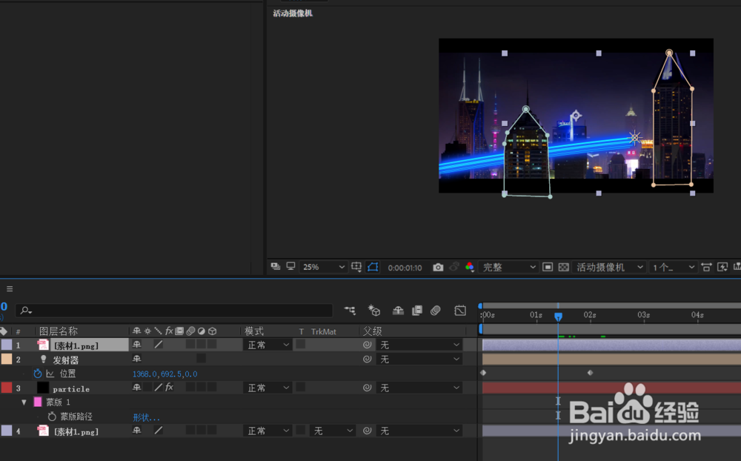Open the 完整 resolution dropdown
The image size is (741, 461).
pos(508,267)
